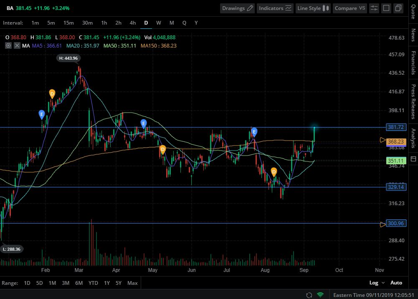Change the Line Style chart type
Screen dimensions: 418x299
coord(313,8)
